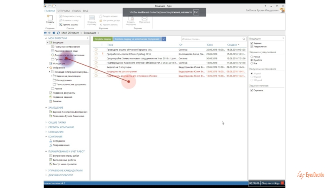
Task: Open Сотрудники under the Компания section
Action: tap(58, 141)
